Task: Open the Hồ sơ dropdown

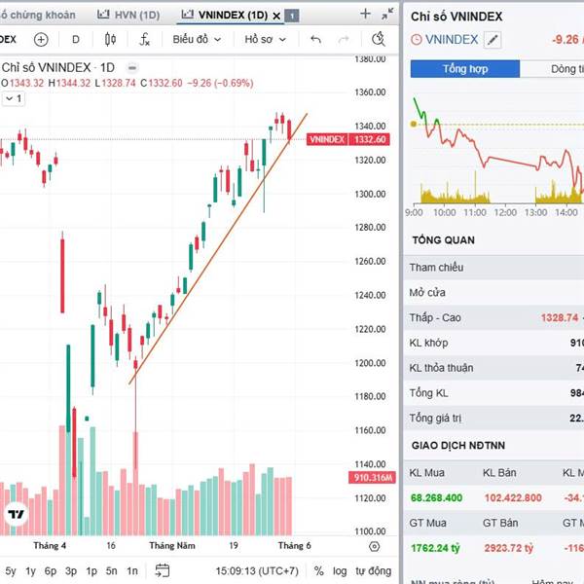Action: [265, 40]
